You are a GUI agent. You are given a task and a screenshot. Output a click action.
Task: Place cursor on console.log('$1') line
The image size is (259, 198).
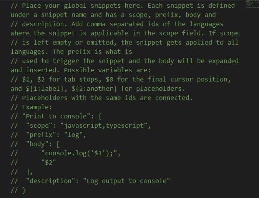click(x=81, y=153)
